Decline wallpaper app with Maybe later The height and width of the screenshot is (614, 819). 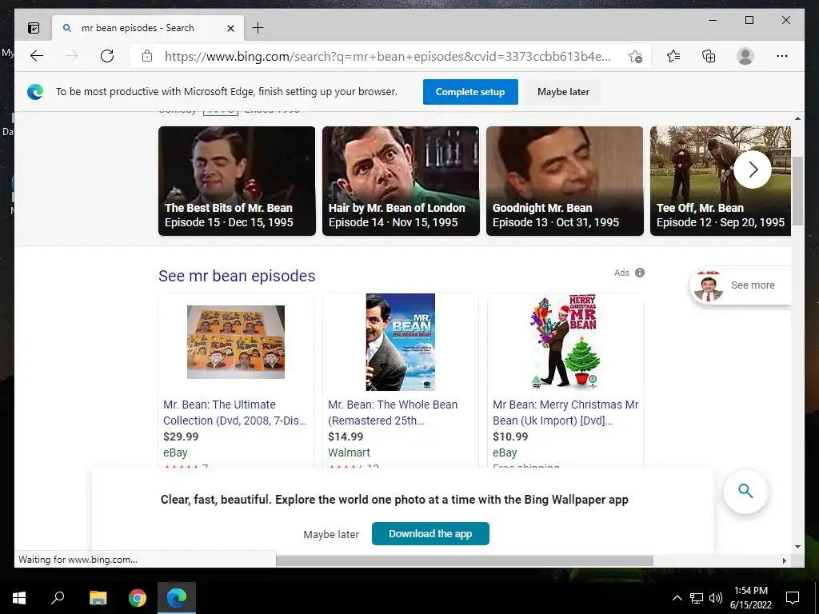(x=331, y=535)
